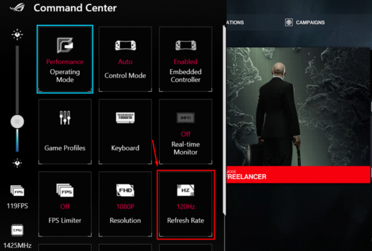Open Game Profiles sliders icon
The height and width of the screenshot is (251, 372).
[65, 118]
